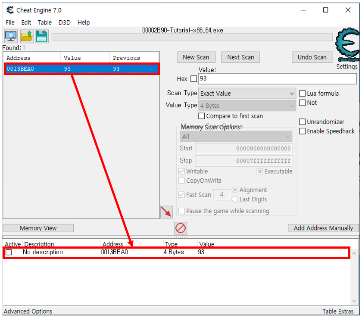The image size is (362, 318).
Task: Open Advanced Options
Action: 28,311
